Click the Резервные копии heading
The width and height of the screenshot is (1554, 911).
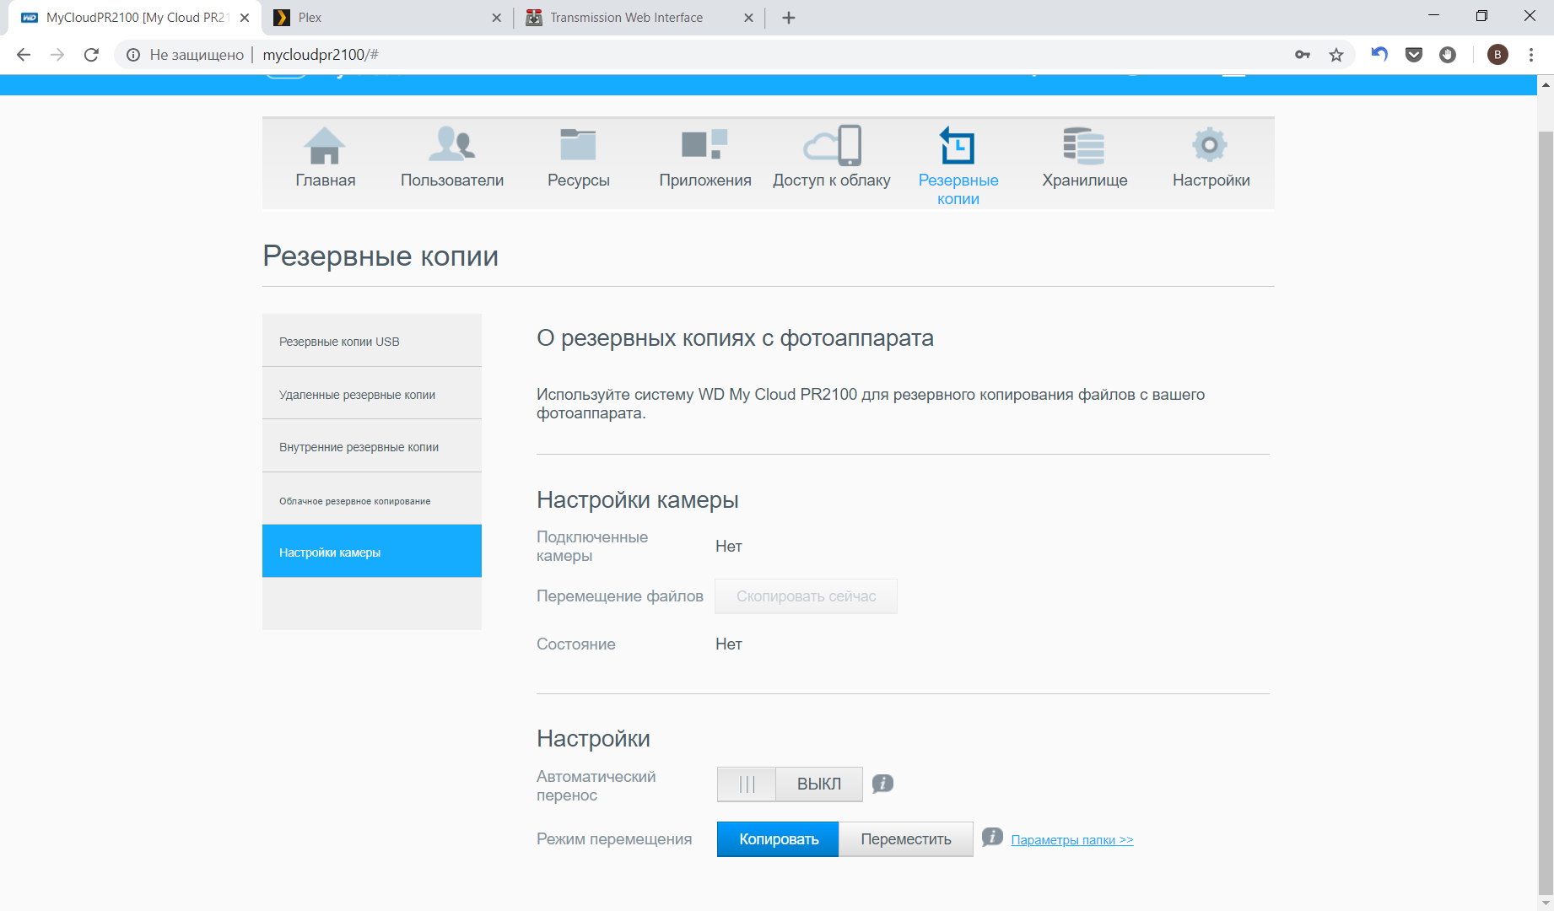380,256
